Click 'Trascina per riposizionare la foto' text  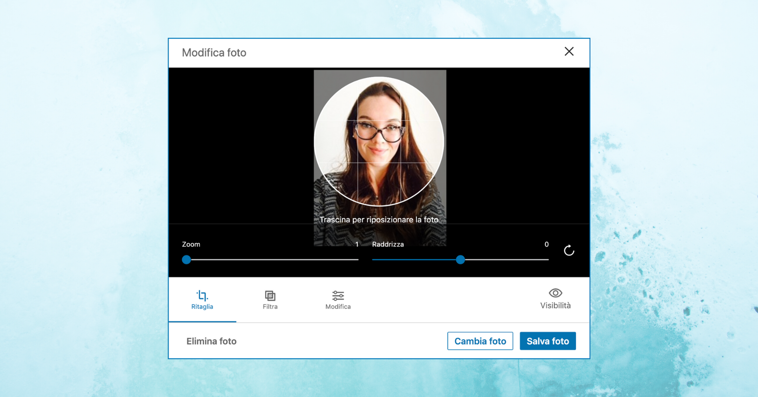click(379, 220)
